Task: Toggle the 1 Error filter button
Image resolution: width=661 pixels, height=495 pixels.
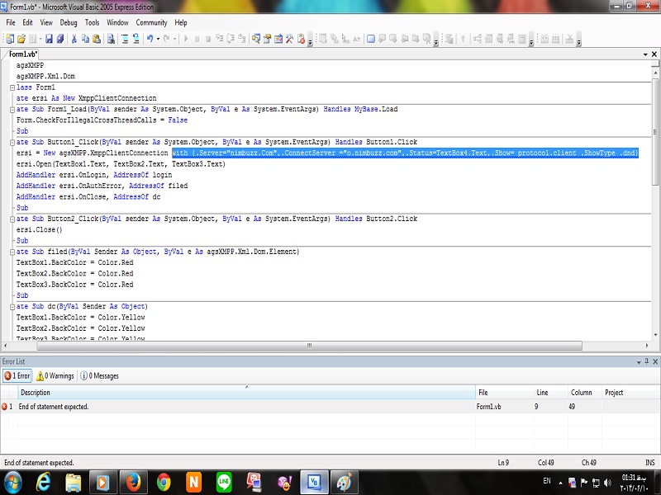Action: (17, 376)
